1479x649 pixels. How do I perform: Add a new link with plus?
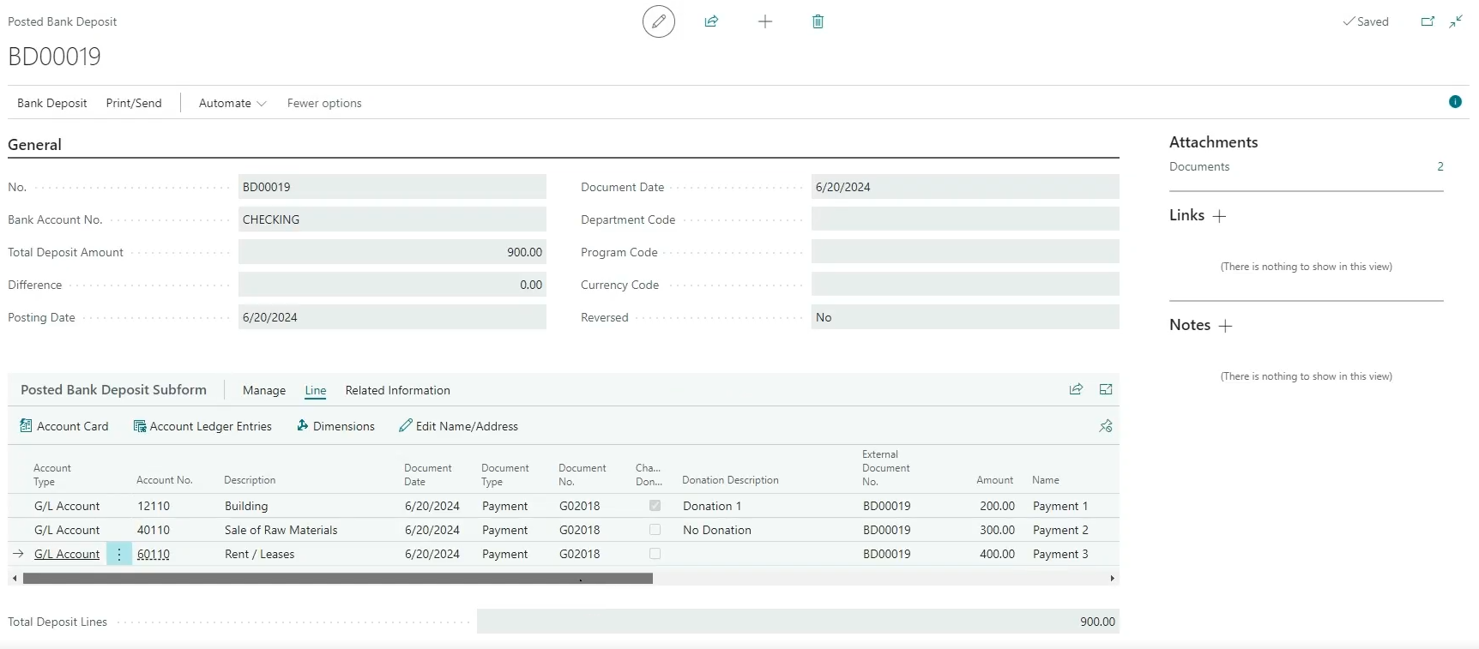pos(1219,216)
